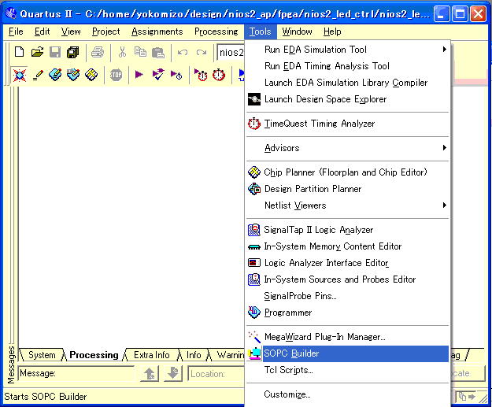This screenshot has height=407, width=492.
Task: Open the View menu
Action: (x=71, y=31)
